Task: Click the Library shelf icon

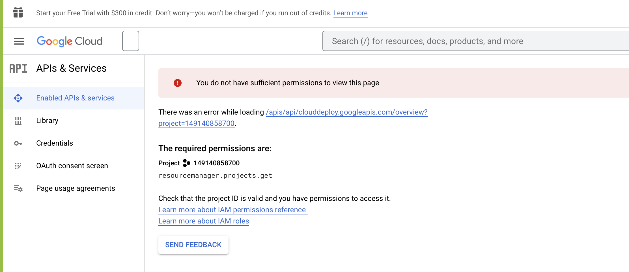Action: (x=18, y=121)
